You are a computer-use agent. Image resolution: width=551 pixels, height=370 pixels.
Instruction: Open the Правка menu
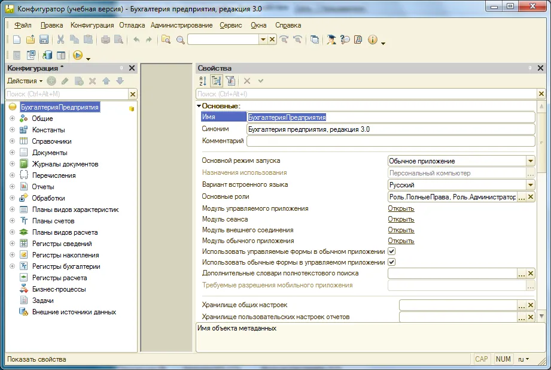(x=51, y=25)
